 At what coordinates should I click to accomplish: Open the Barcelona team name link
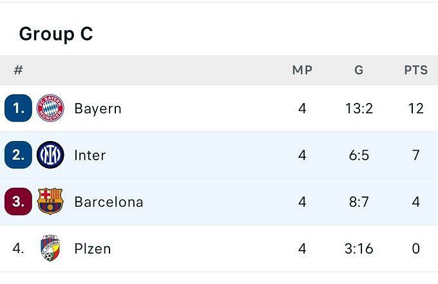point(109,202)
